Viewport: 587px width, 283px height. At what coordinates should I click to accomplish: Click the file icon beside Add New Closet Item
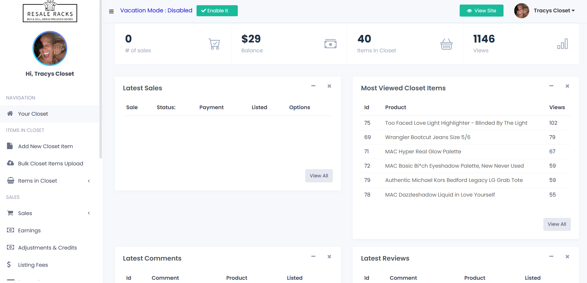pos(10,146)
